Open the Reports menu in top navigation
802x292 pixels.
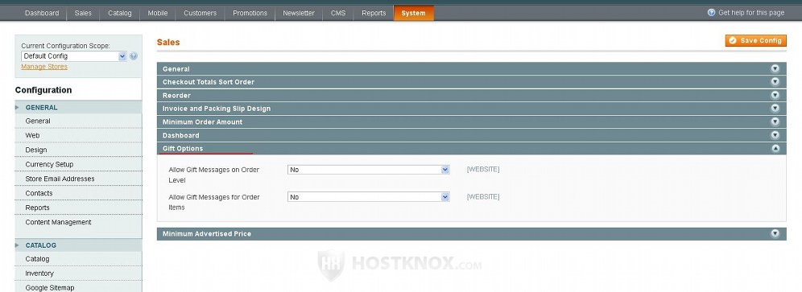coord(374,14)
